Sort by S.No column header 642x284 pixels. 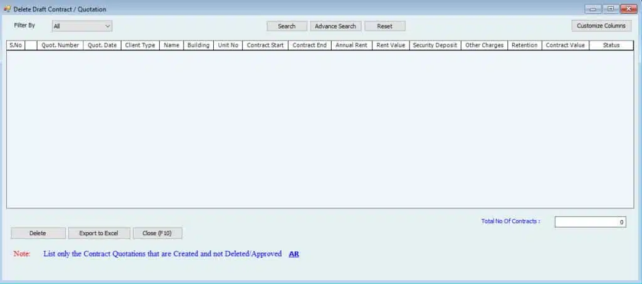(16, 46)
